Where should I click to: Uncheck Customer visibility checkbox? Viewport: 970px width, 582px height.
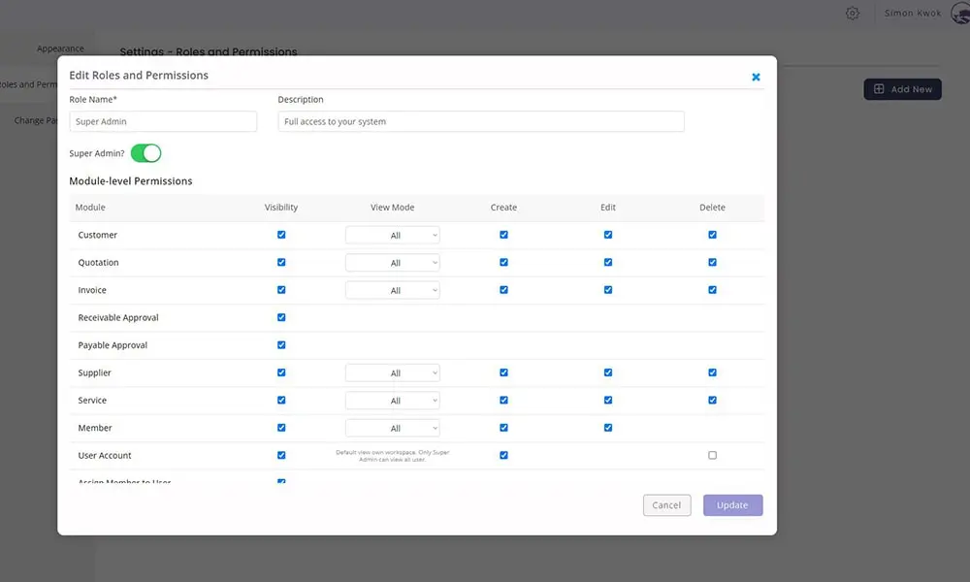point(281,235)
